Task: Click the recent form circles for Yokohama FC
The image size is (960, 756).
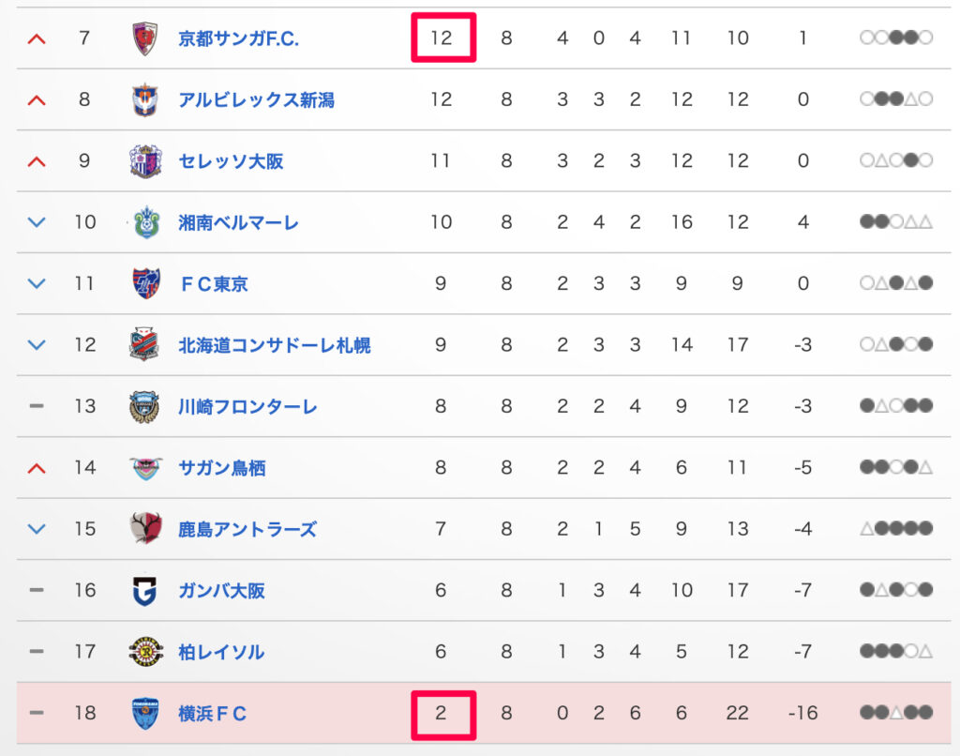Action: click(895, 713)
